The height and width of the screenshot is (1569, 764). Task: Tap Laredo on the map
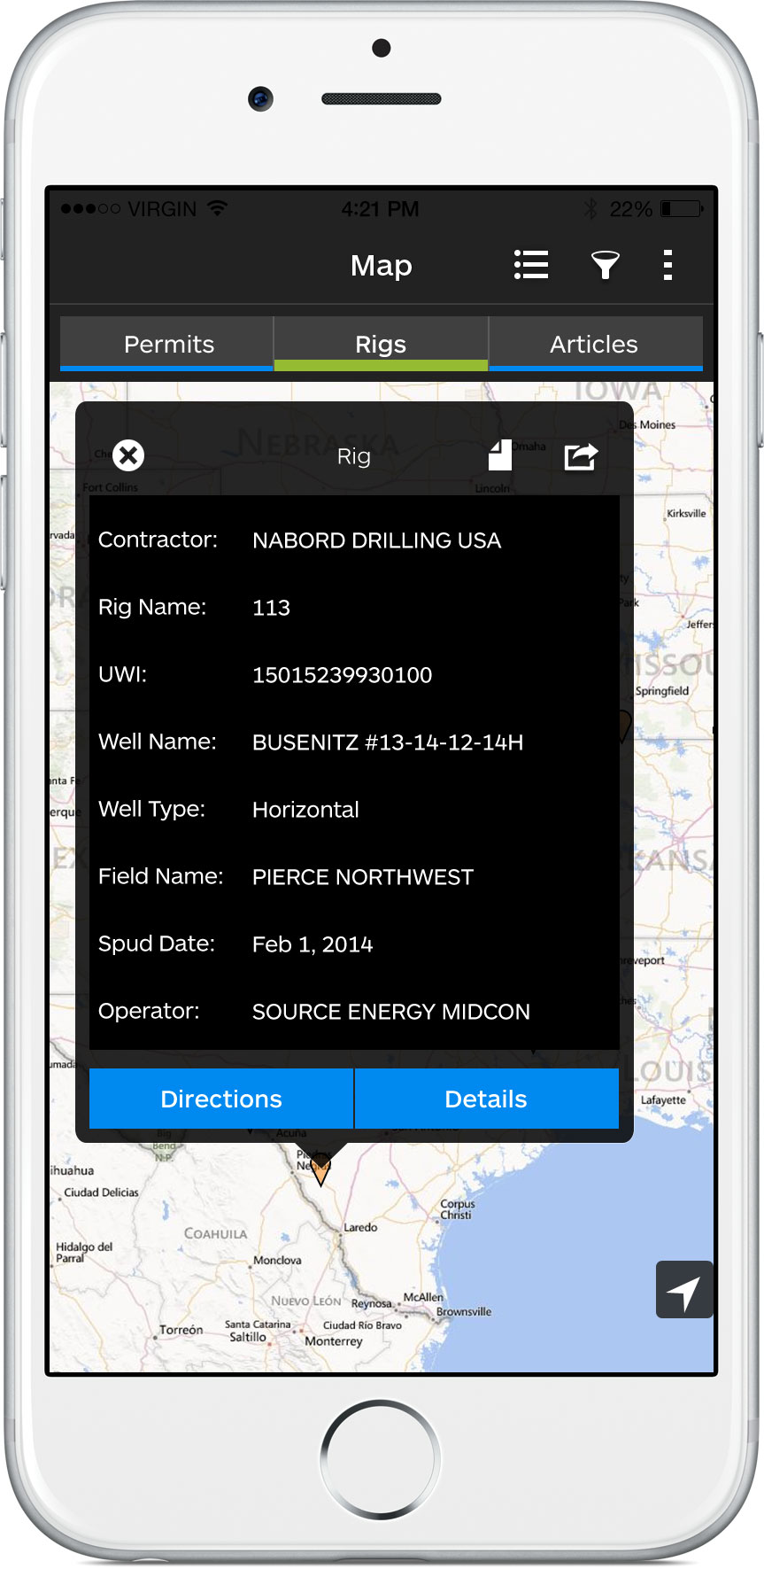tap(360, 1228)
